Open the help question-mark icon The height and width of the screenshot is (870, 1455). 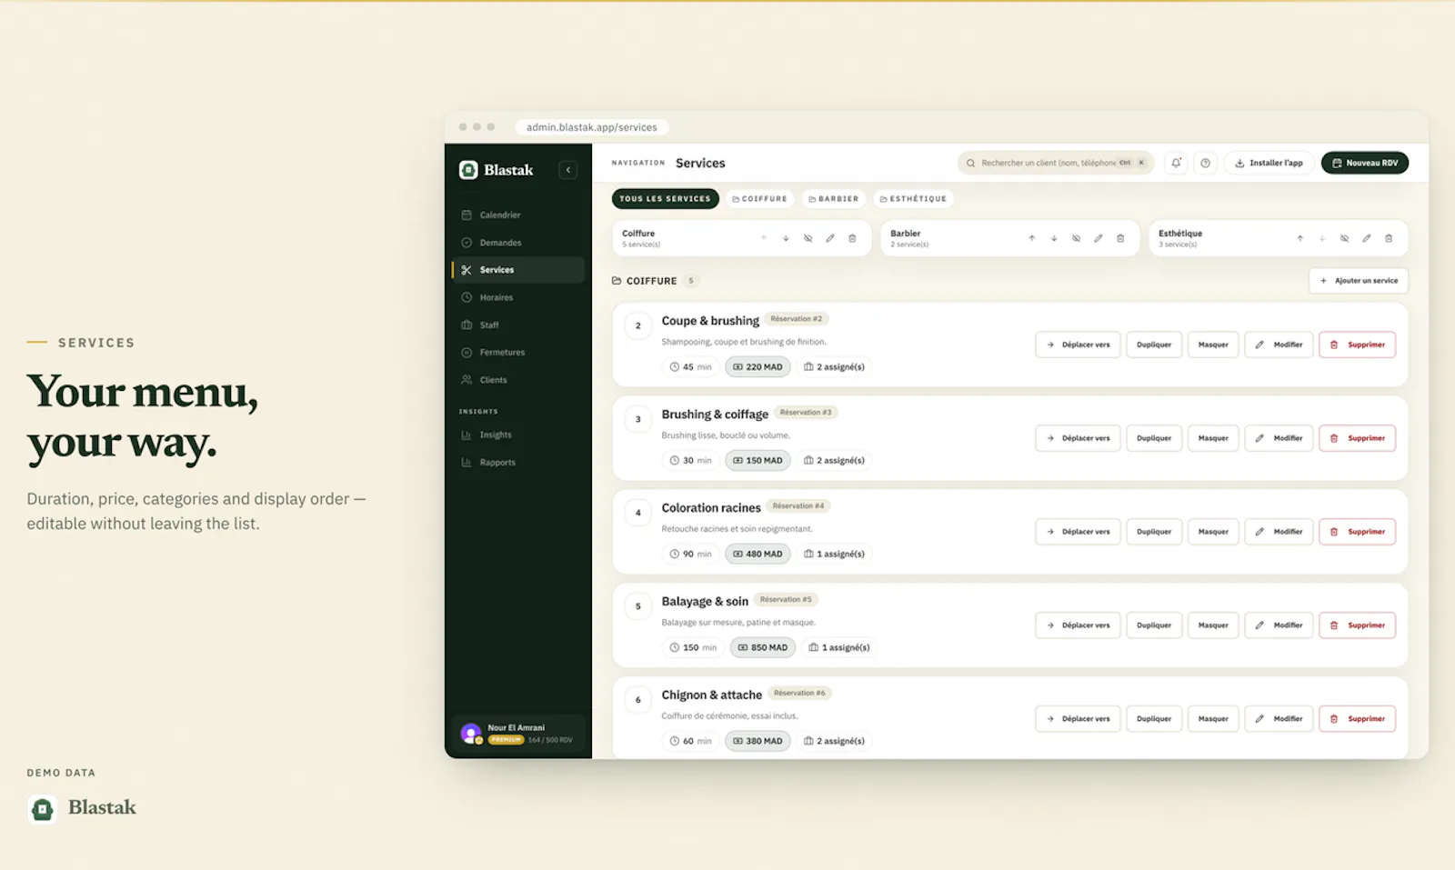point(1205,163)
